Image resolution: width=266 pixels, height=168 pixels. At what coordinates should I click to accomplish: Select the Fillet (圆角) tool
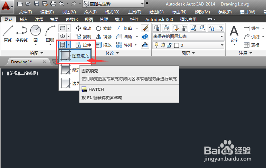pos(124,36)
